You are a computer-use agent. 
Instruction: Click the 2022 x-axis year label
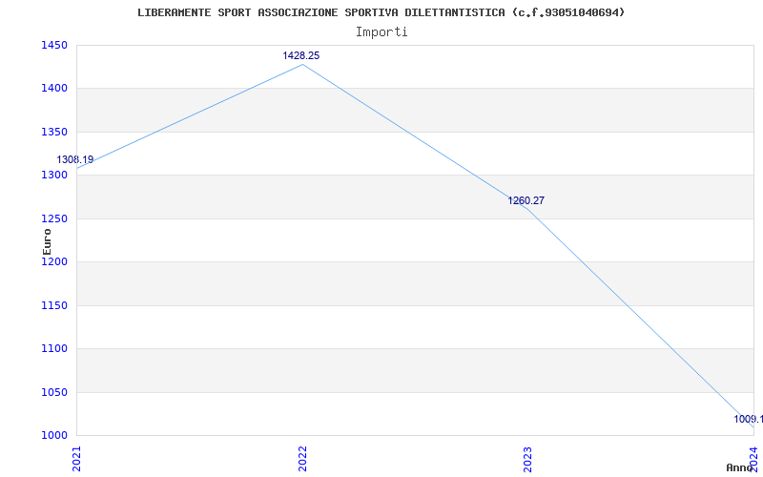point(302,459)
